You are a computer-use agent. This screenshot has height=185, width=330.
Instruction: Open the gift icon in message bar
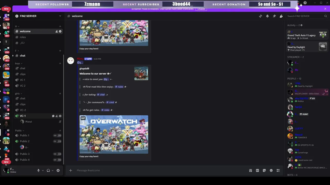pos(250,170)
